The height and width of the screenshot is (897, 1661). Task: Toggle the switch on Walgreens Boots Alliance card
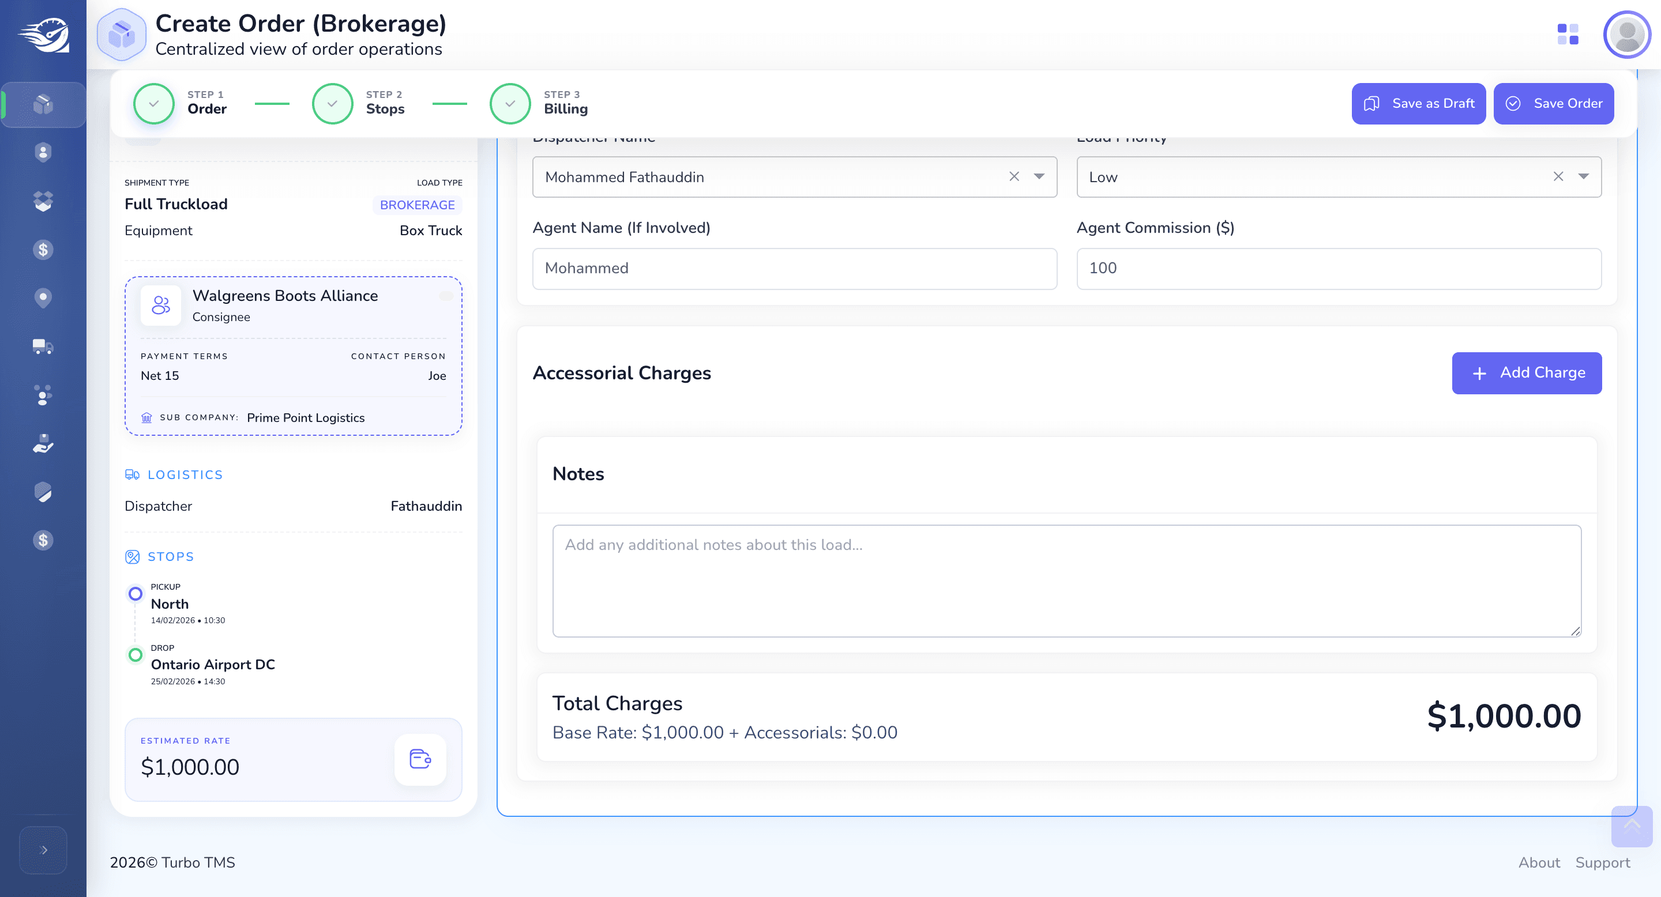coord(446,296)
